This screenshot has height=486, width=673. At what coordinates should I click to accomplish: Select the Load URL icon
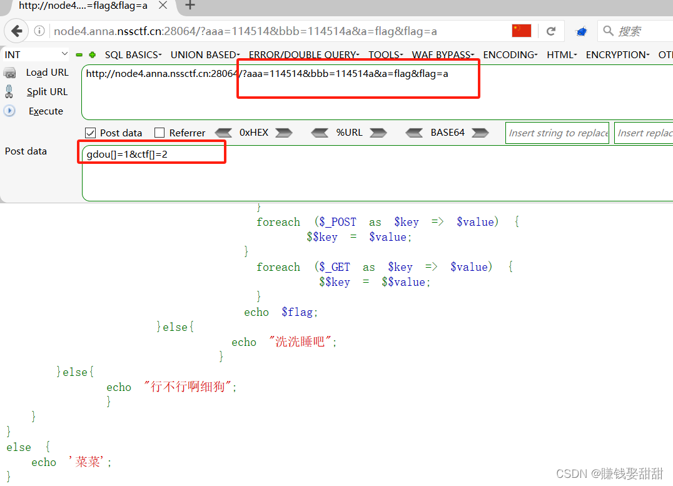(10, 72)
